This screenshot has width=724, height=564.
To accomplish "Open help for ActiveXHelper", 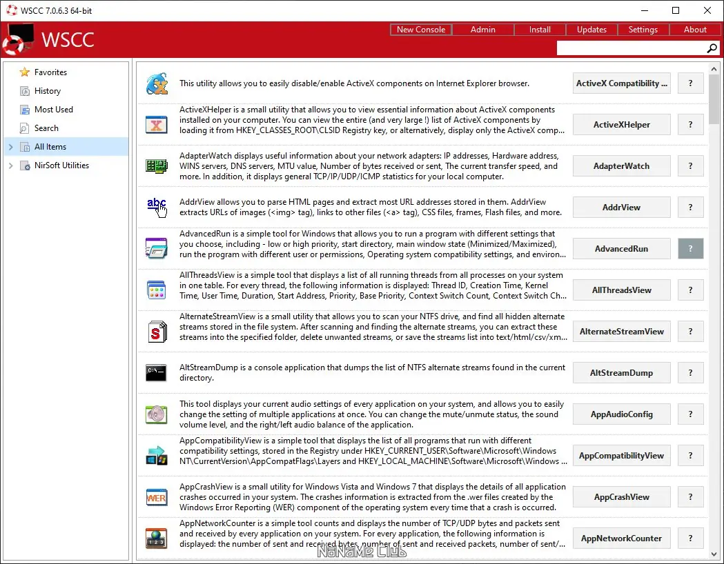I will click(x=690, y=125).
